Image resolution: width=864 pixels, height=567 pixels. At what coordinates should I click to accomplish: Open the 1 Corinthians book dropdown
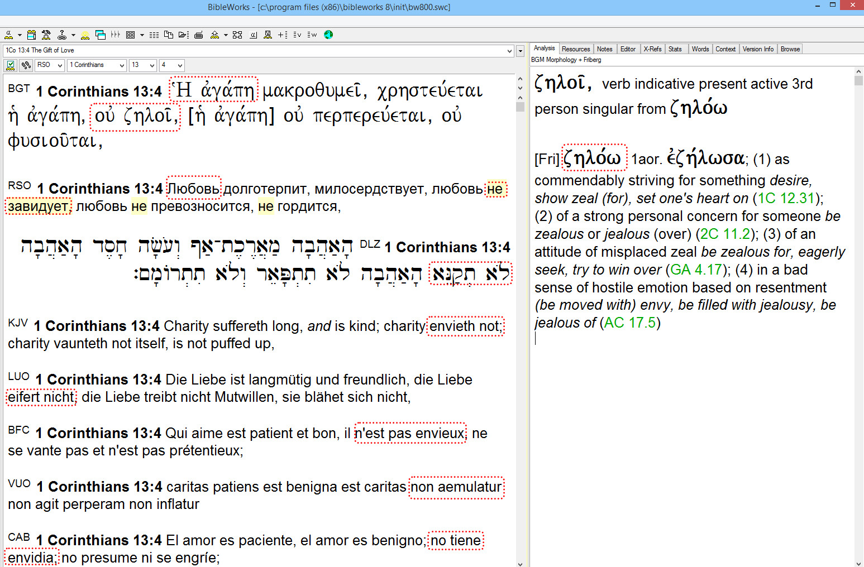coord(122,65)
